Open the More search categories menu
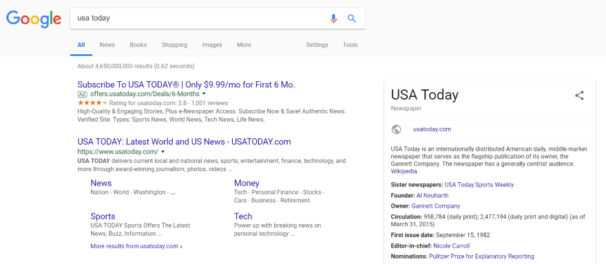Image resolution: width=606 pixels, height=264 pixels. pos(244,45)
